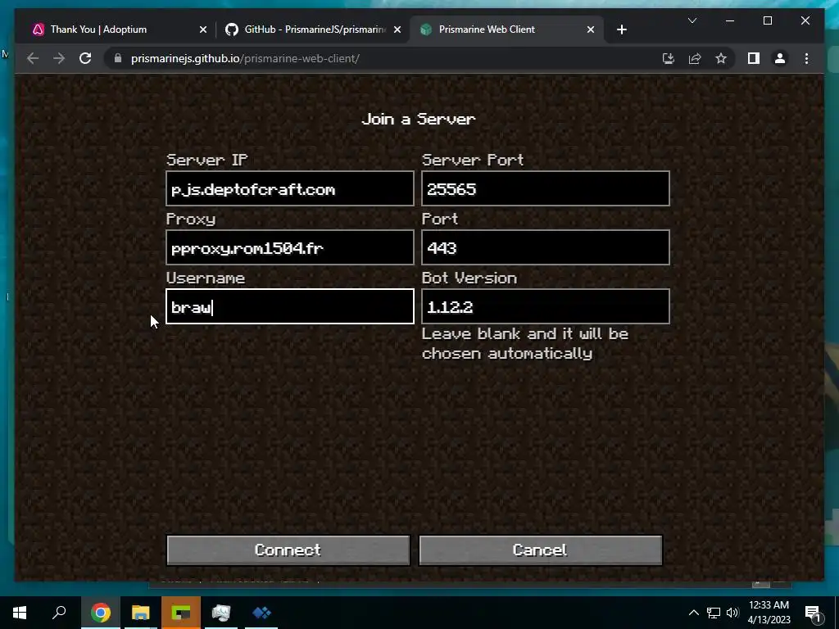Click the Bot Version field showing 1.12.2
Viewport: 839px width, 629px height.
(545, 306)
